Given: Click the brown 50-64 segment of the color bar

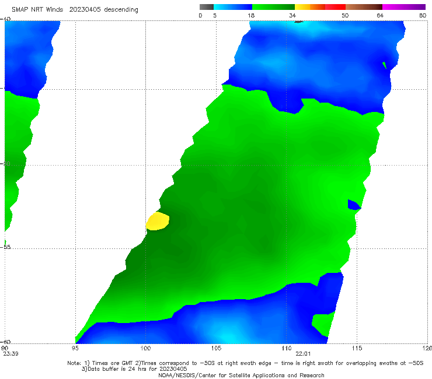Looking at the screenshot, I should click(x=364, y=7).
